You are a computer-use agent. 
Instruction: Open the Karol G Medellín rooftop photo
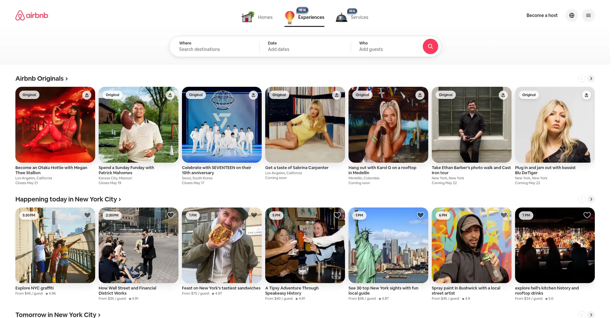pos(388,125)
